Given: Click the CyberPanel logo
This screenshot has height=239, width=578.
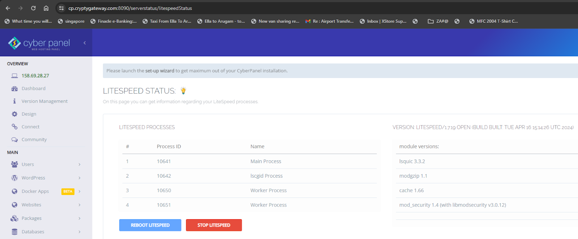Looking at the screenshot, I should 39,43.
